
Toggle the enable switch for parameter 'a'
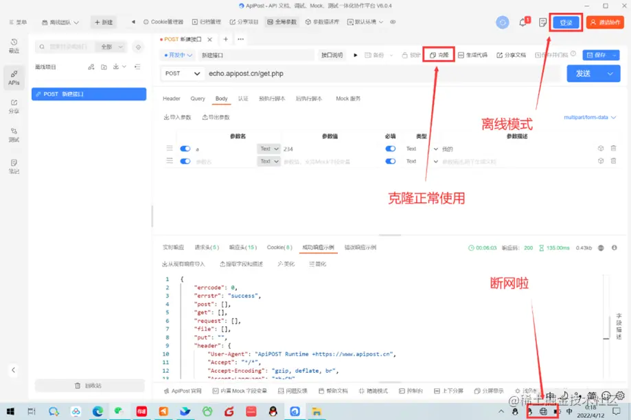pos(185,149)
